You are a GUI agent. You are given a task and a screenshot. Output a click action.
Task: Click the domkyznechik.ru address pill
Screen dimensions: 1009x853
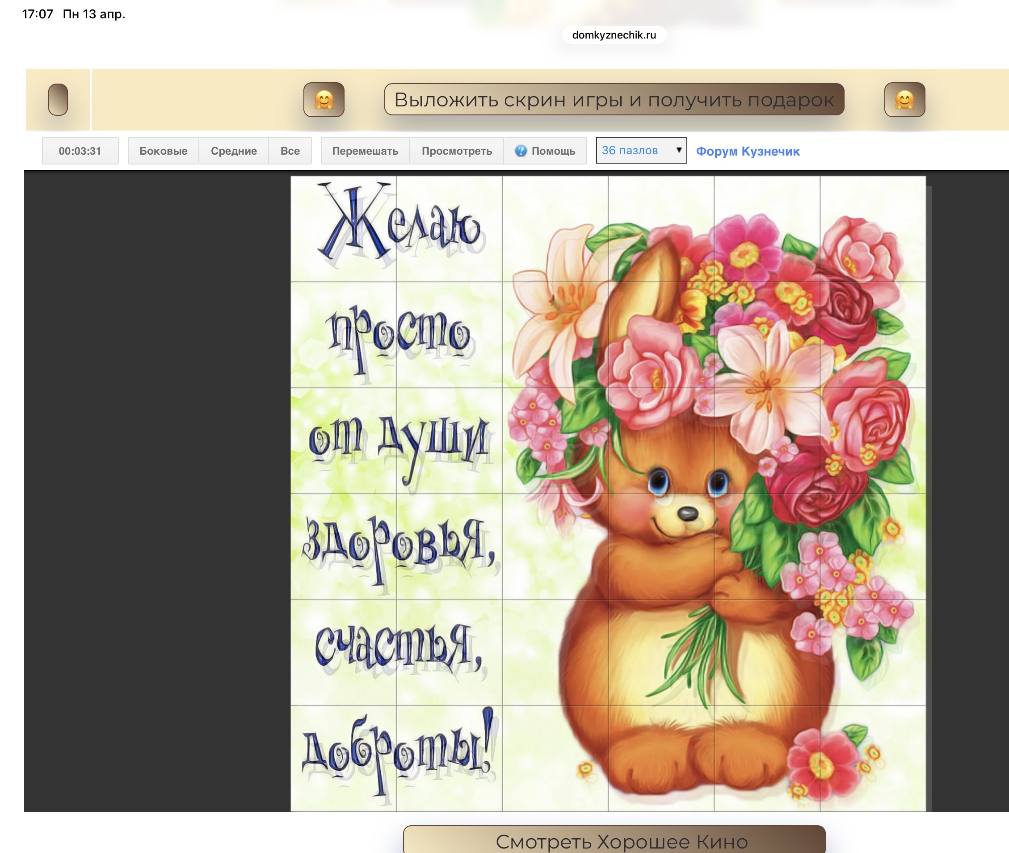[614, 35]
